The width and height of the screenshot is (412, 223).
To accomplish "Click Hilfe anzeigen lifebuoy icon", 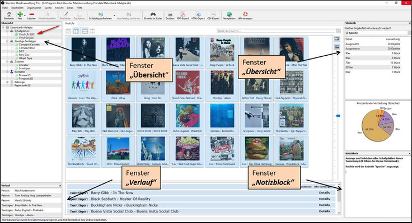I will coord(245,16).
